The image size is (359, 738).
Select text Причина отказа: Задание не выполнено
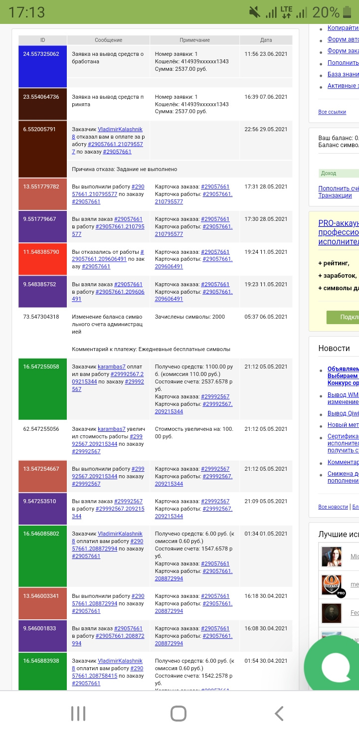124,169
